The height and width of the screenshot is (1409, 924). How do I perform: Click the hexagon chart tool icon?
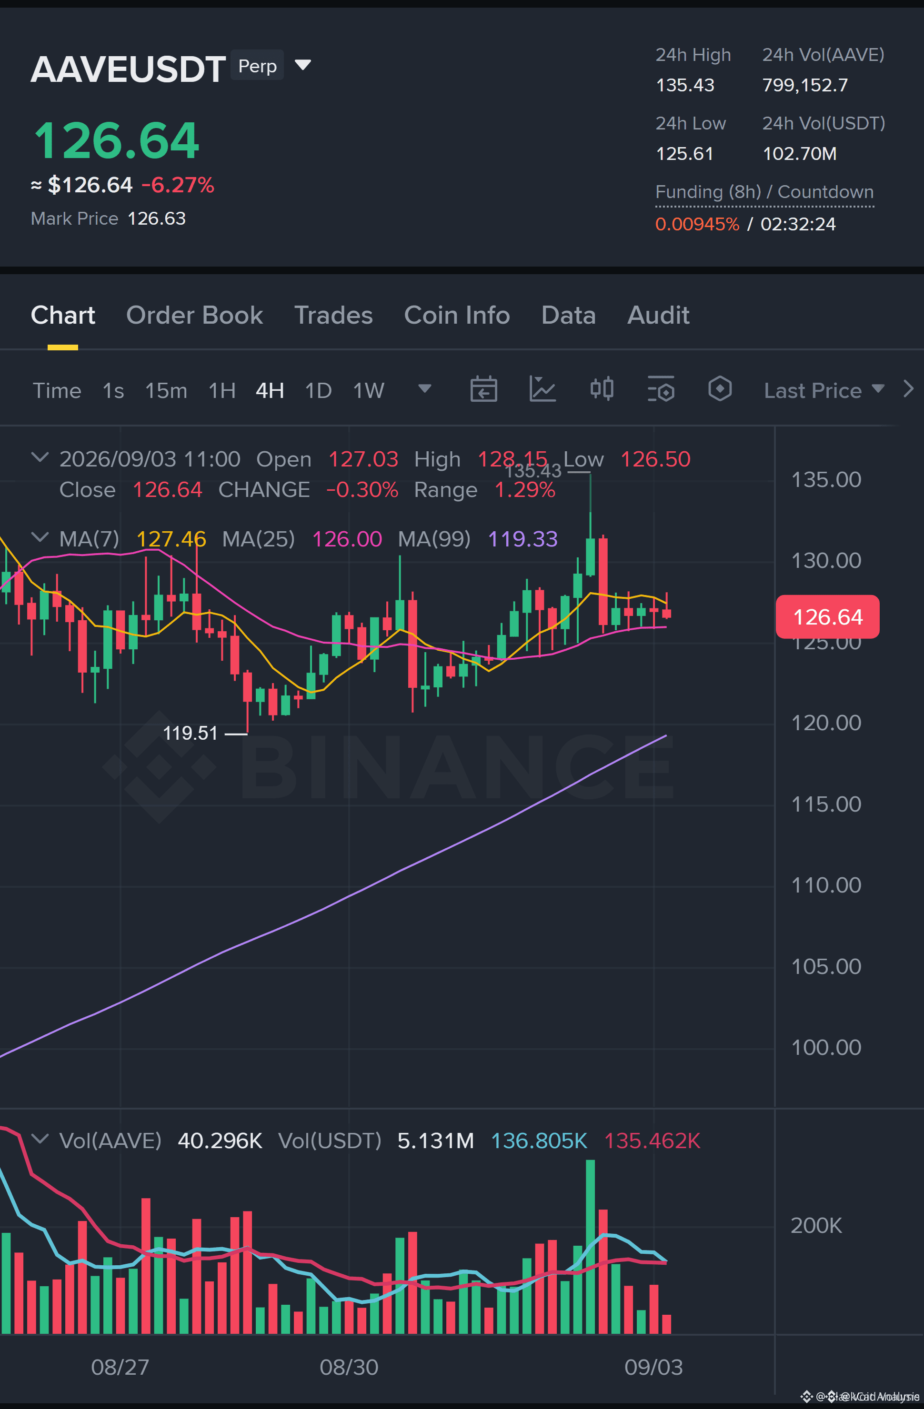click(x=720, y=389)
